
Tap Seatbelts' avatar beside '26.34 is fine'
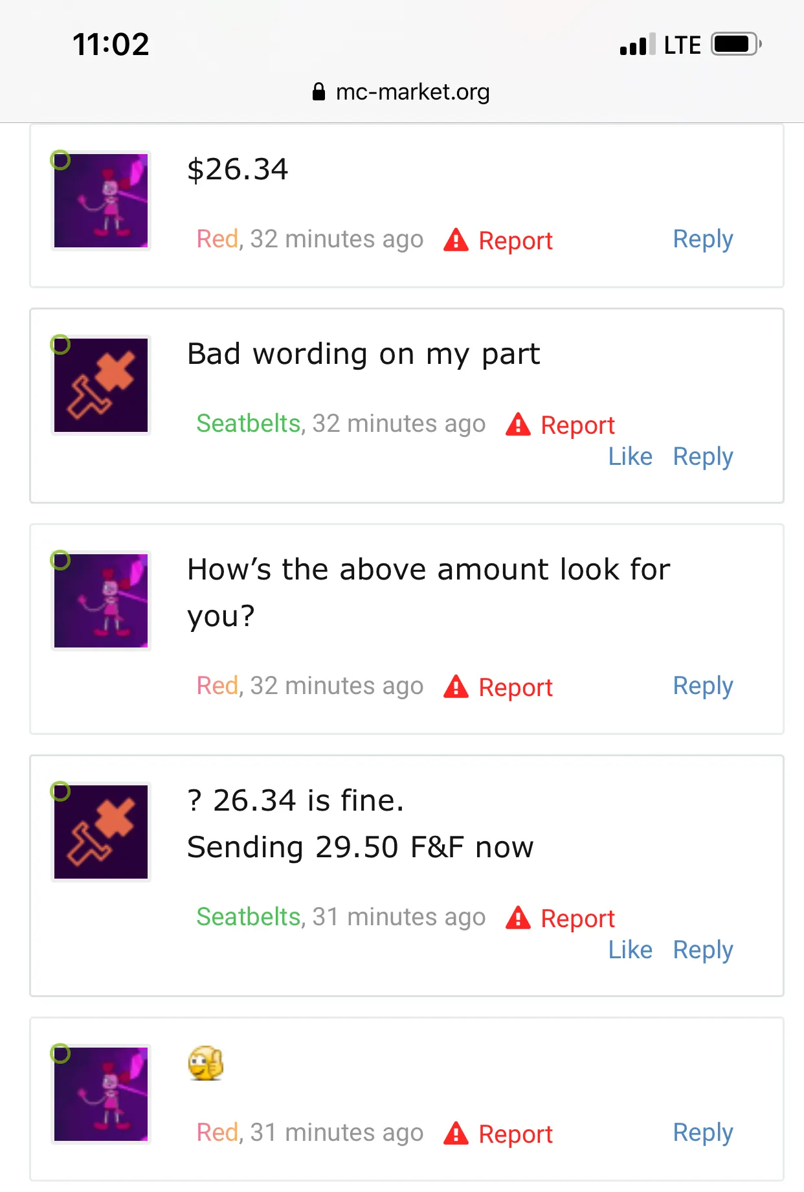pos(101,832)
